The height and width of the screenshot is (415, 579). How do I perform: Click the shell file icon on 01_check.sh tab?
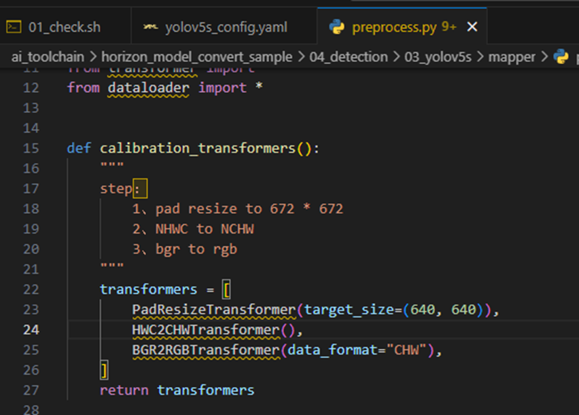[14, 27]
